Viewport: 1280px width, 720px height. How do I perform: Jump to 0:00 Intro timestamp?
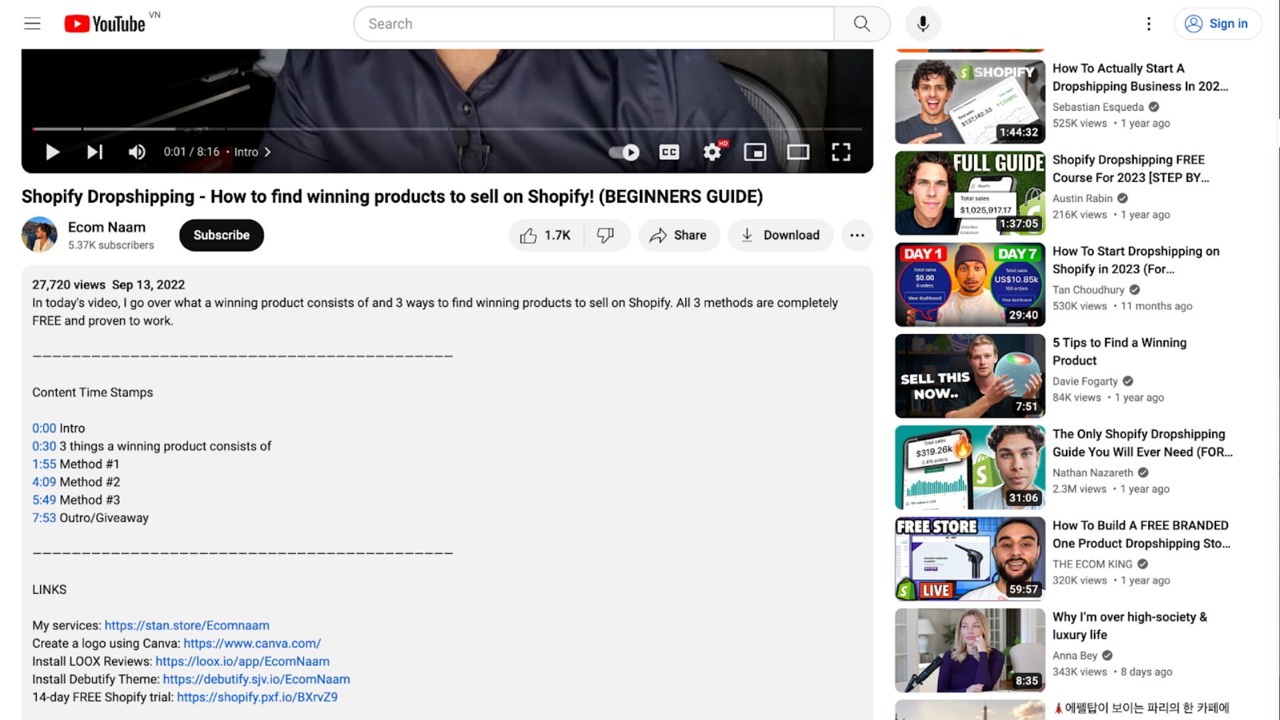[44, 428]
